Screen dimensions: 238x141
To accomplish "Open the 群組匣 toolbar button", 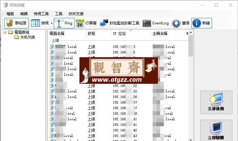I will [x=16, y=23].
